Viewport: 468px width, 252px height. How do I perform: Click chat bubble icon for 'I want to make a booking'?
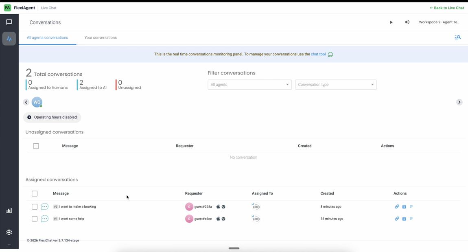tap(45, 207)
